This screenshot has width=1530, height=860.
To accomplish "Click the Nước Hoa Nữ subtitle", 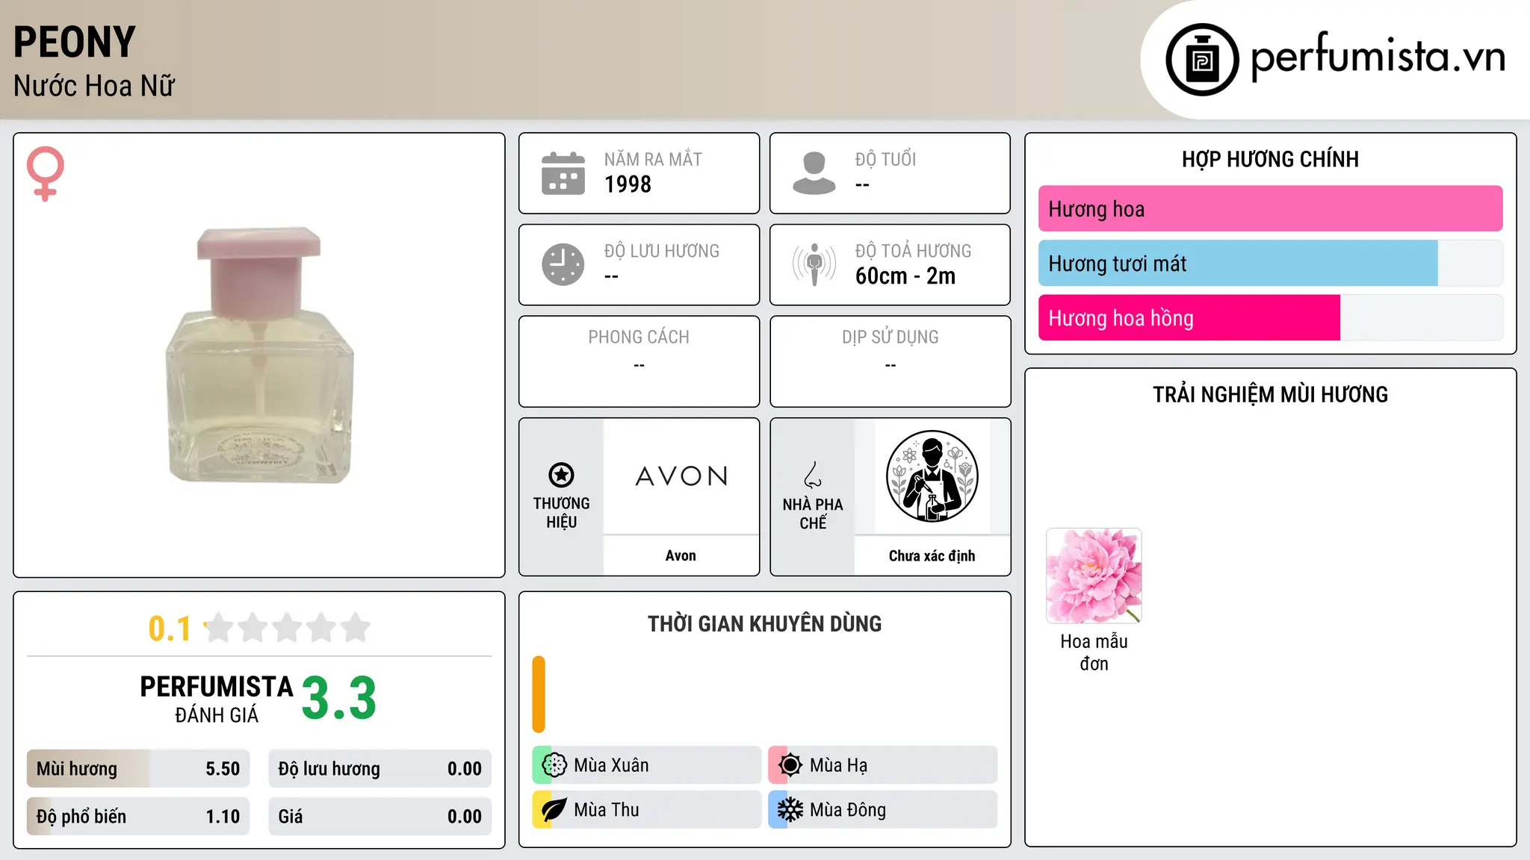I will (94, 86).
